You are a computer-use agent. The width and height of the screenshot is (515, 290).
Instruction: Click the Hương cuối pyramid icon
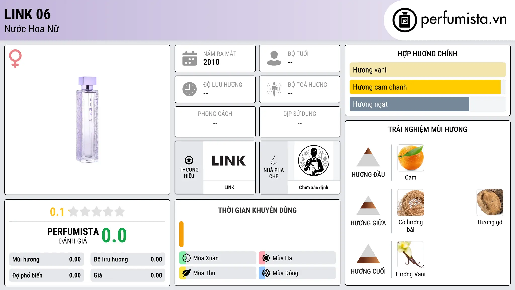click(x=368, y=253)
